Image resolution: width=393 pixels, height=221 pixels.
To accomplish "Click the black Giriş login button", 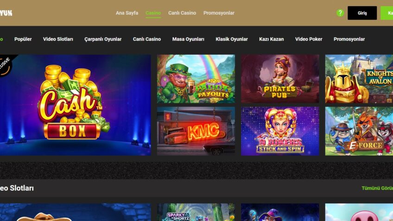I will pos(362,13).
